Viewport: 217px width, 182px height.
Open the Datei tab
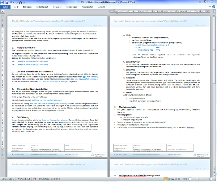[x=5, y=7]
